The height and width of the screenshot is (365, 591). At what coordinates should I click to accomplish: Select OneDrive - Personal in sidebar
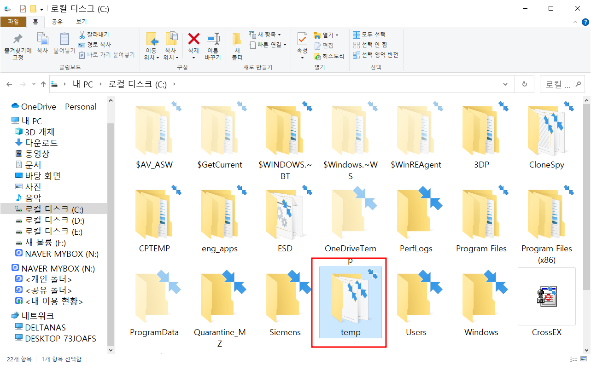[x=54, y=107]
